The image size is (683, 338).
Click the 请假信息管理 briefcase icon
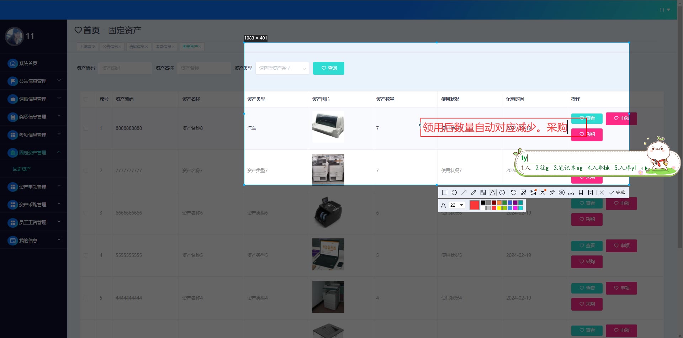[x=13, y=99]
